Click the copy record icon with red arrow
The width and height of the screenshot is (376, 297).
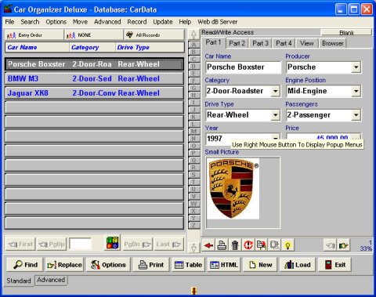(262, 245)
